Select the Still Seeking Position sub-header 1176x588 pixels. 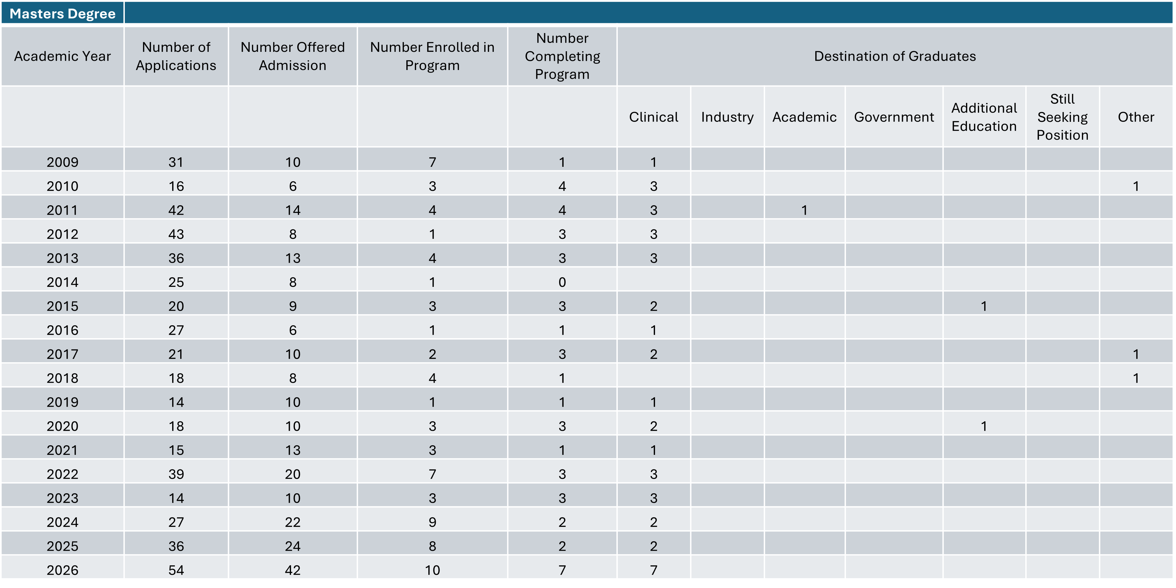click(x=1063, y=117)
